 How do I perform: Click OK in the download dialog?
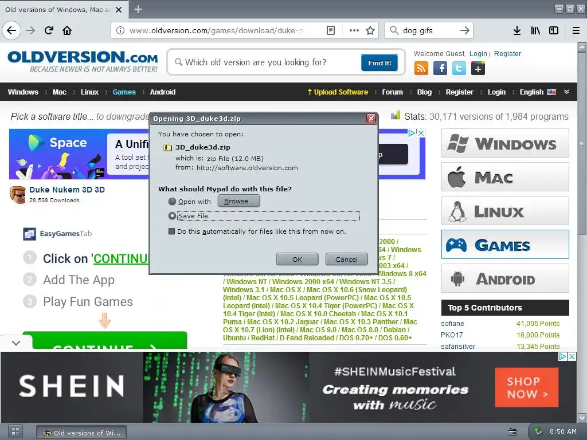[x=298, y=260]
